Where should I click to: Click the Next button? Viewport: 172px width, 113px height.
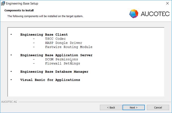[133, 107]
